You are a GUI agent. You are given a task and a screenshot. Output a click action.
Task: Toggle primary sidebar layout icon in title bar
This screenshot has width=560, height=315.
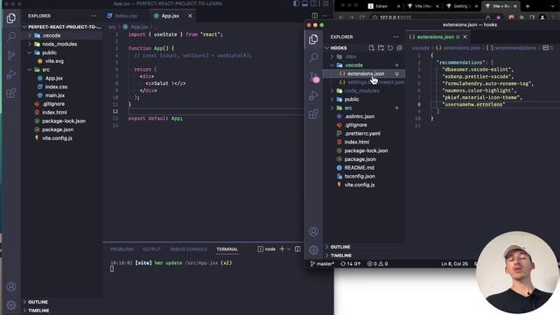(x=296, y=3)
